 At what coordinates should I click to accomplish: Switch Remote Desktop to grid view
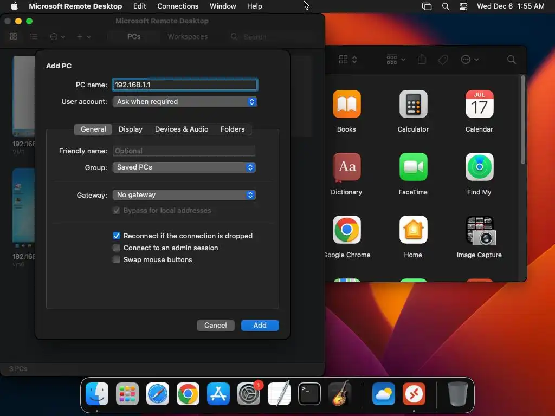(x=14, y=36)
